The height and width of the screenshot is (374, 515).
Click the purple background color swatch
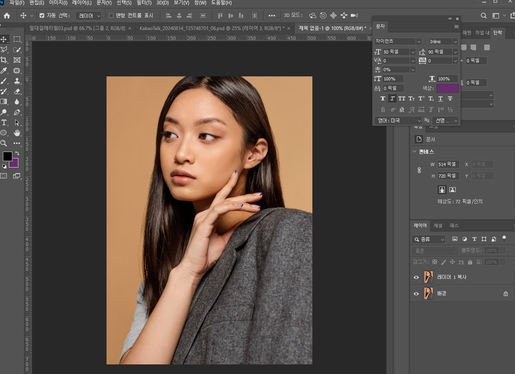[15, 164]
